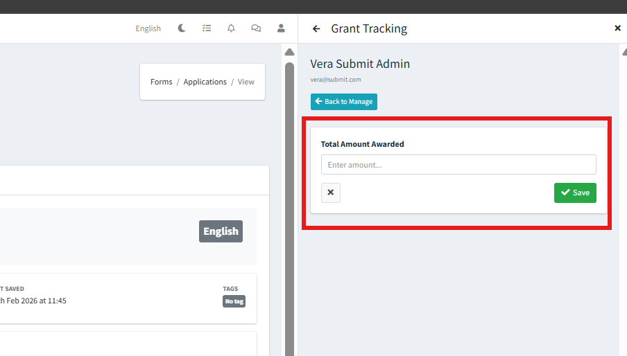The height and width of the screenshot is (356, 627).
Task: Select the View breadcrumb item
Action: 246,82
